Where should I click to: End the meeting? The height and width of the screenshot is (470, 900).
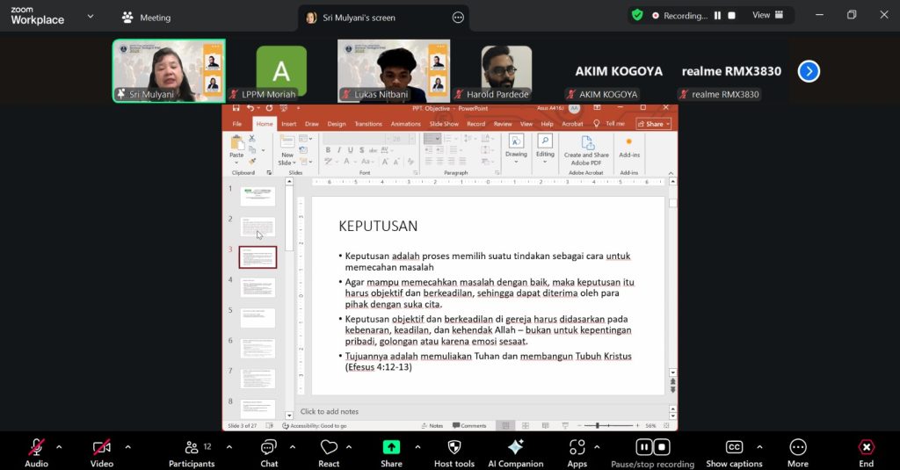[x=866, y=452]
